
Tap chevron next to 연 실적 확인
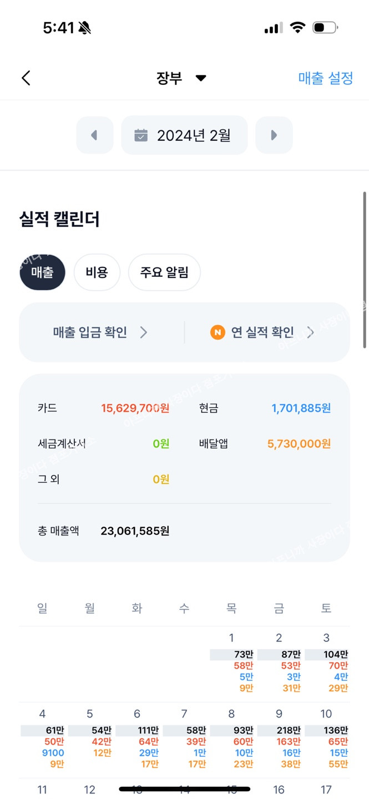(311, 332)
